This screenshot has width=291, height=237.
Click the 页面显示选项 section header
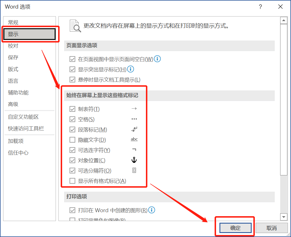pyautogui.click(x=169, y=46)
